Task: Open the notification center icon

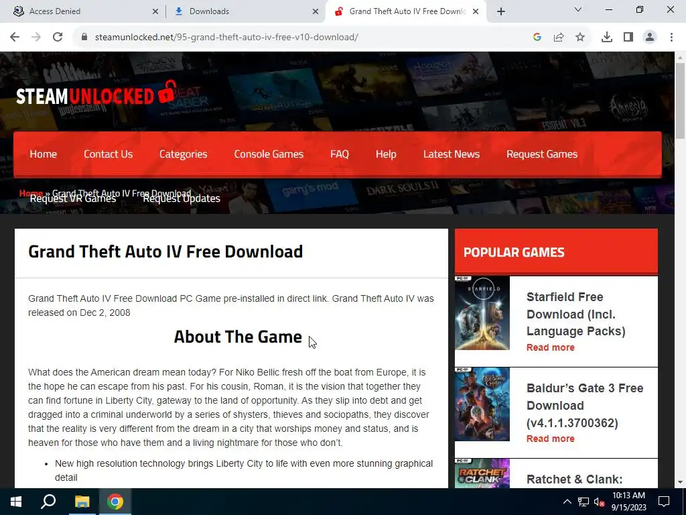Action: coord(664,502)
